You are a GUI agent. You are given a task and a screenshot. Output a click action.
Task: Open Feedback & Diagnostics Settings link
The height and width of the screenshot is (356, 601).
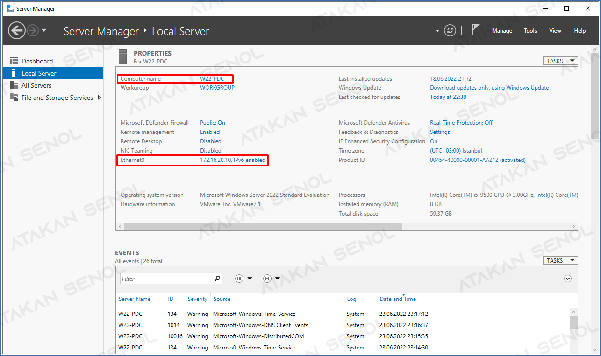(440, 132)
